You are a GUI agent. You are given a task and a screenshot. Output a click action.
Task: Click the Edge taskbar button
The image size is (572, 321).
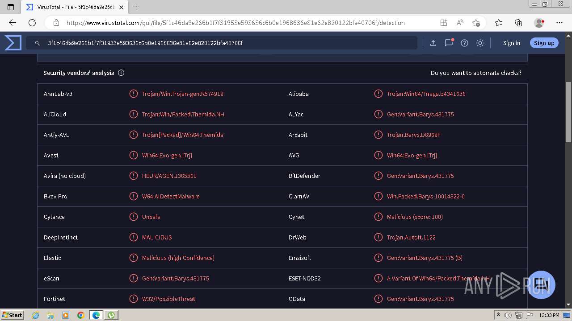(x=96, y=315)
